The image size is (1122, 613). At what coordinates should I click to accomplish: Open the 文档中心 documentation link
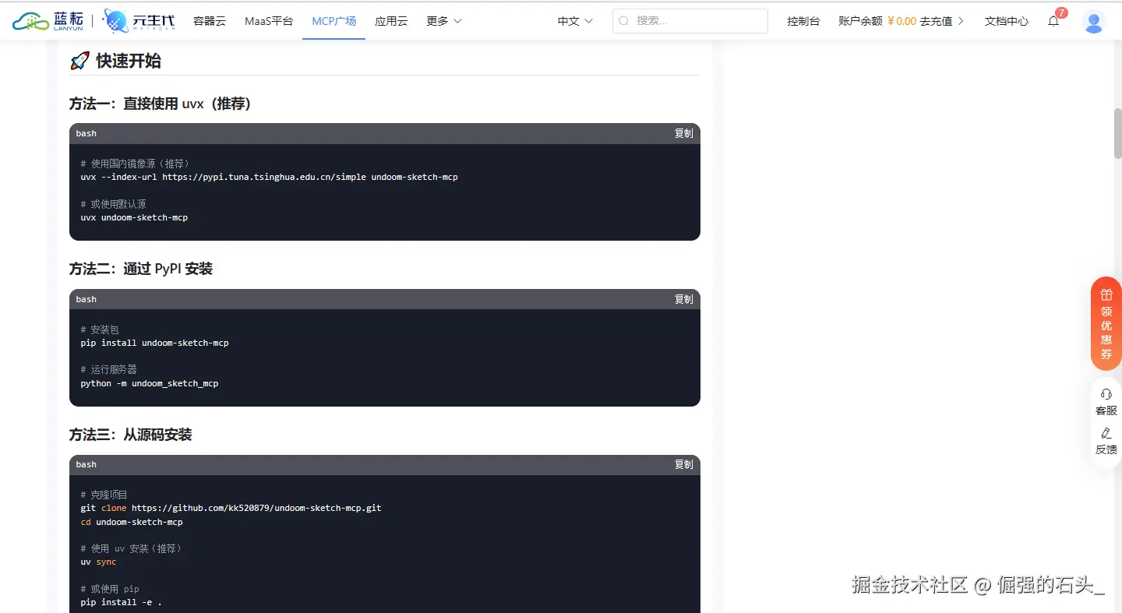tap(1006, 21)
